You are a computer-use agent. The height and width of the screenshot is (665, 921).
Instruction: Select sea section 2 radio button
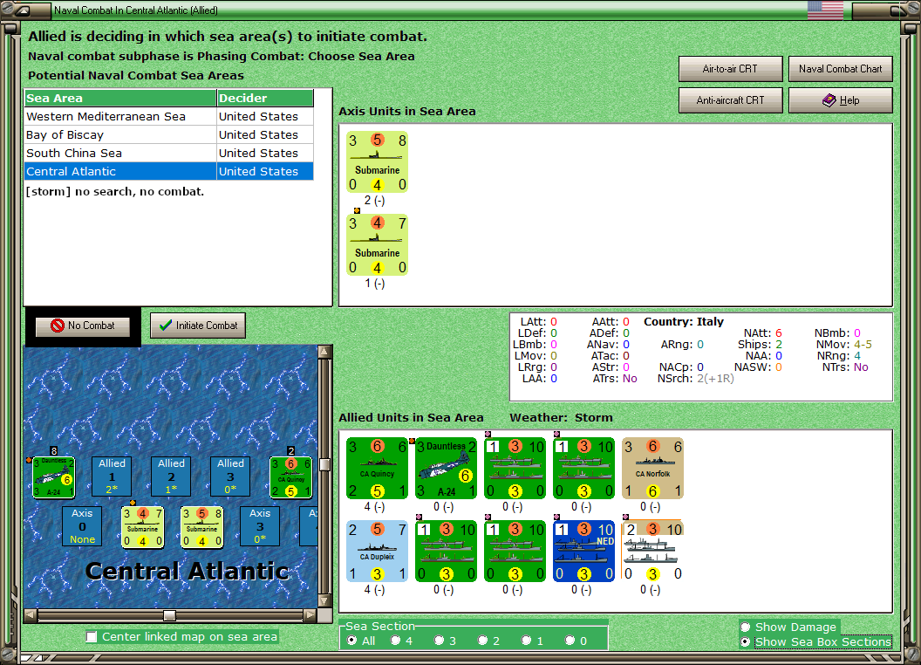[482, 641]
